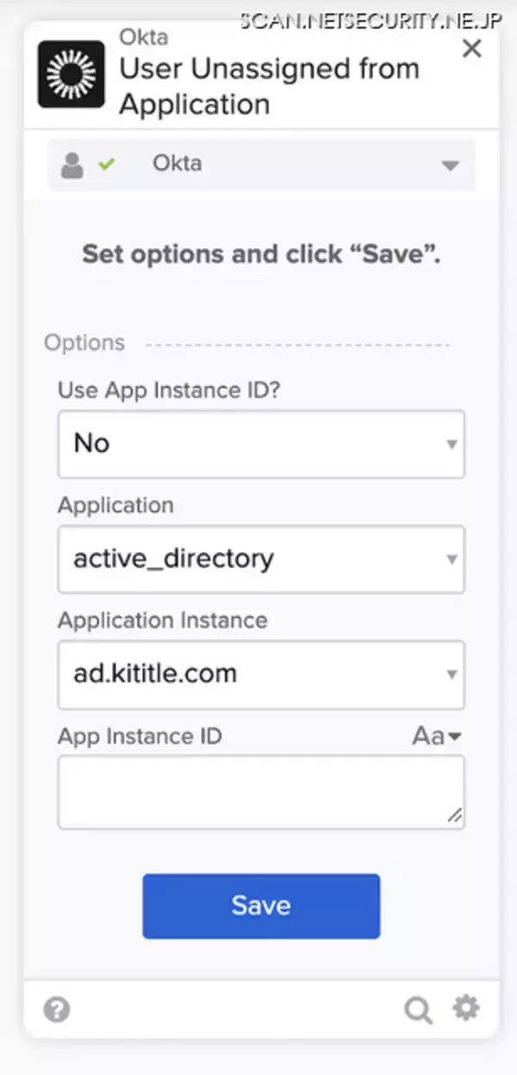Open the Application dropdown showing active_directory
Image resolution: width=517 pixels, height=1075 pixels.
click(x=260, y=559)
